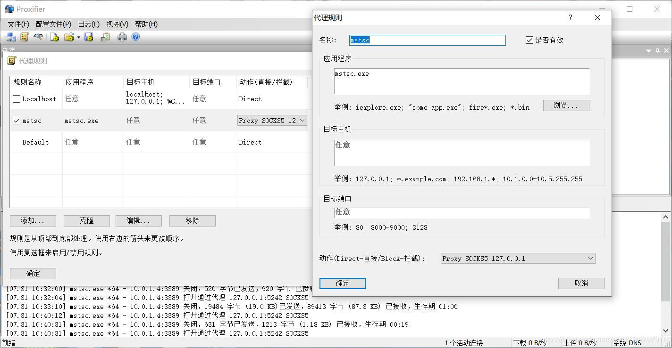Expand open-profile dropdown arrow in toolbar
Screen dimensions: 672x348
pos(78,37)
